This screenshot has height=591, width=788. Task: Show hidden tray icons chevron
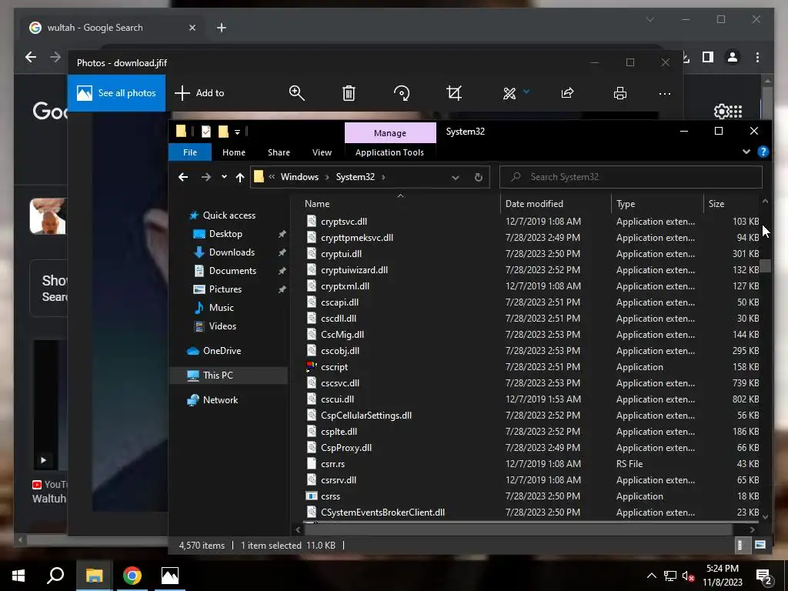pyautogui.click(x=651, y=576)
